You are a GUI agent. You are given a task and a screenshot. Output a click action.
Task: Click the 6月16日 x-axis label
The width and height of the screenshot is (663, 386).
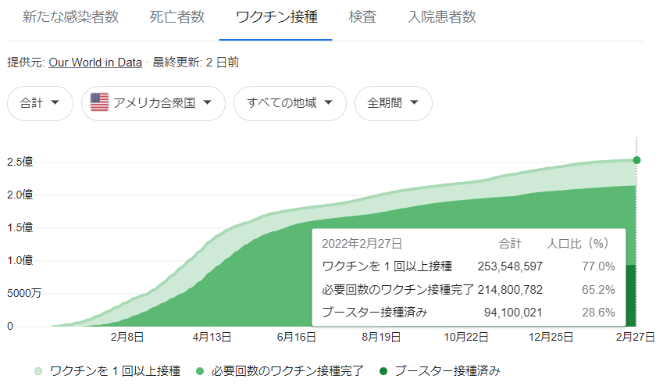click(297, 338)
